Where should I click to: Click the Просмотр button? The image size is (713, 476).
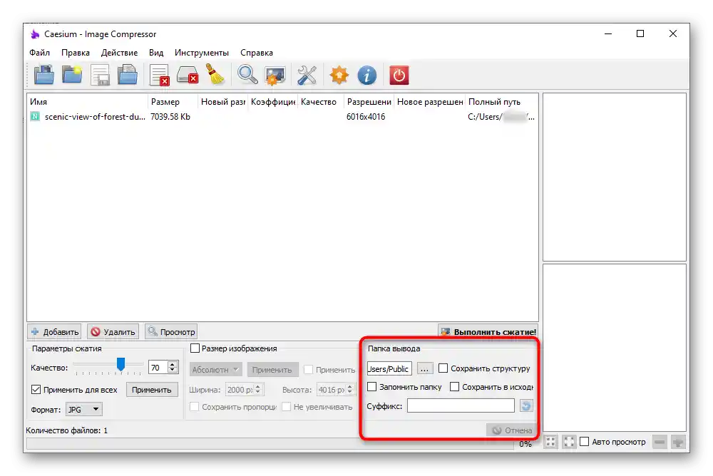click(x=171, y=332)
